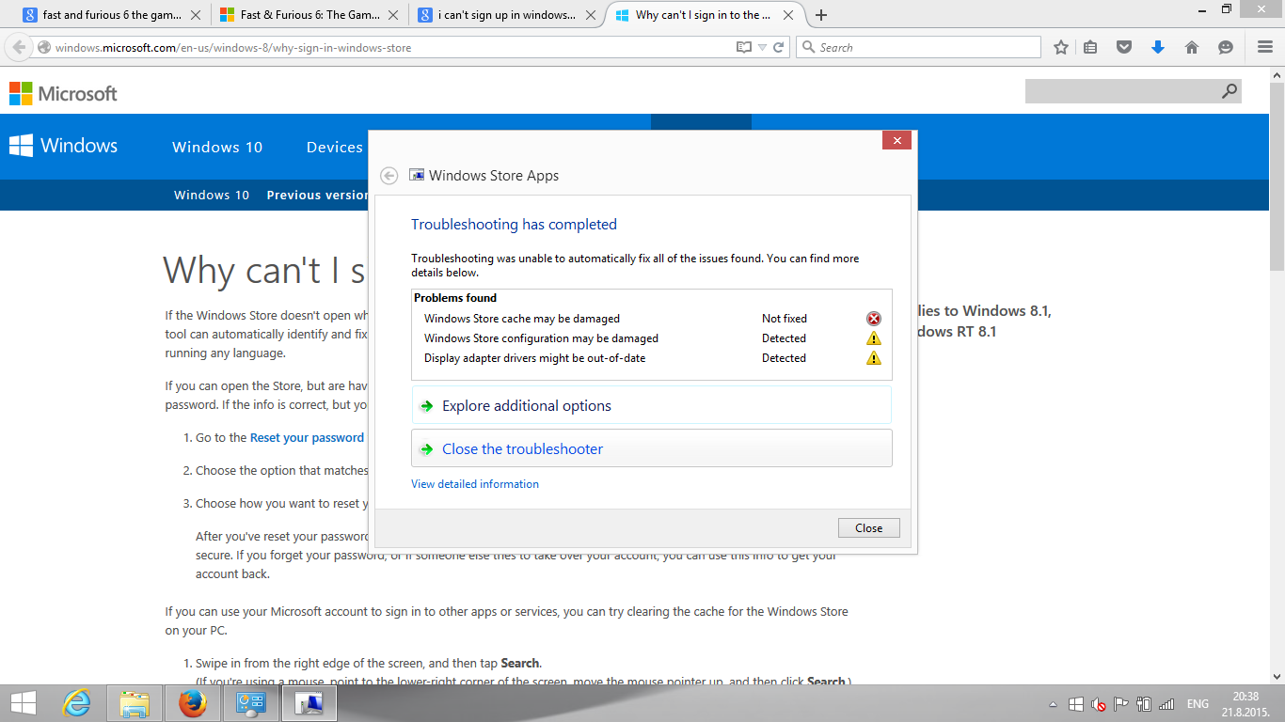Screen dimensions: 1285x722
Task: Select Previous versions in the sub-navigation
Action: tap(317, 195)
